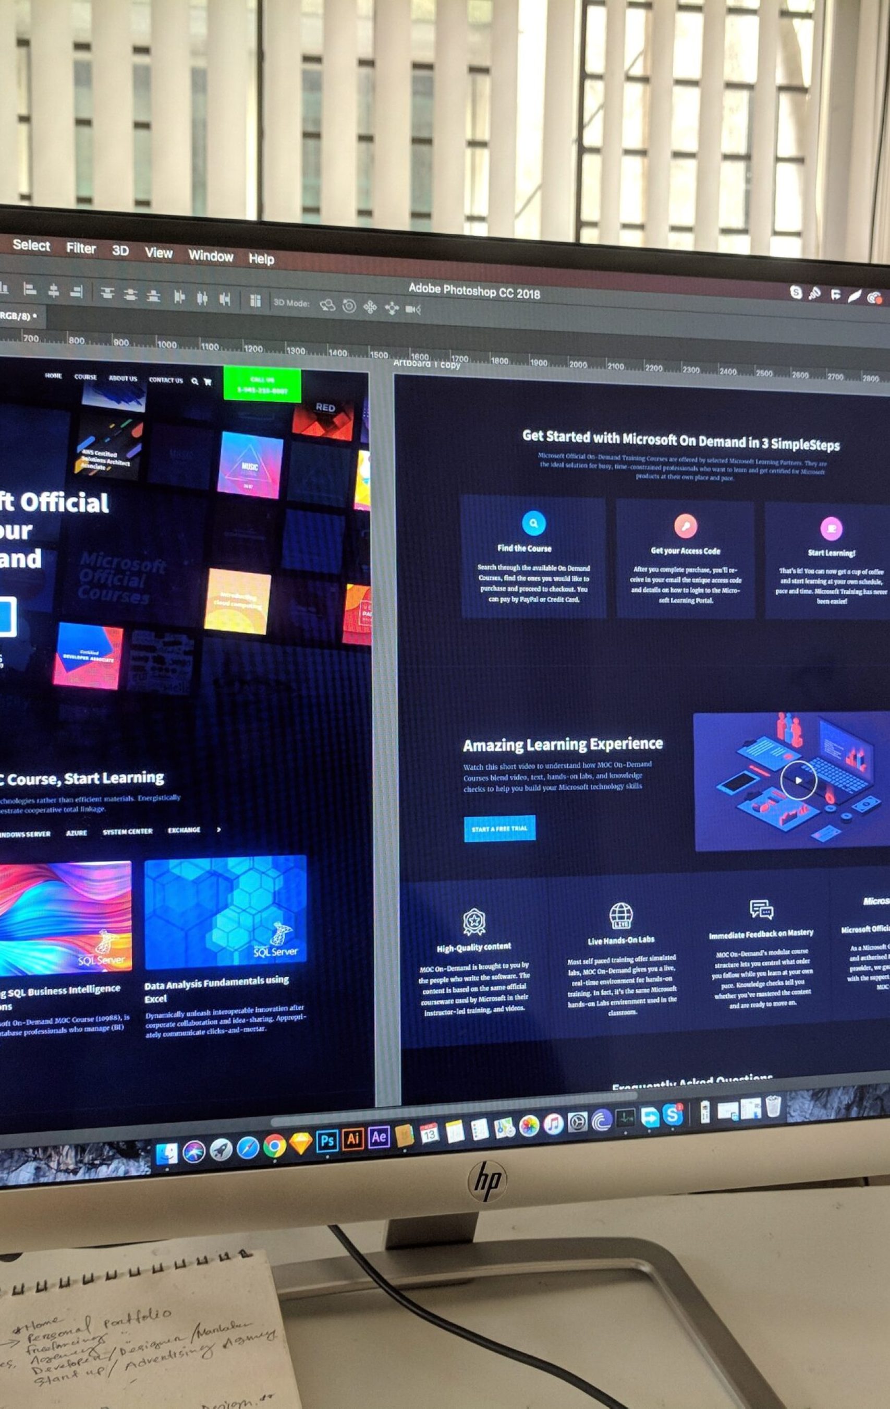The image size is (890, 1409).
Task: Click the Distribute bottom edges icon
Action: [153, 295]
